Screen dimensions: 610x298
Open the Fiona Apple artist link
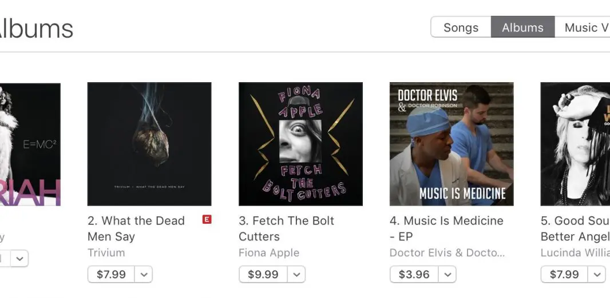pyautogui.click(x=268, y=252)
